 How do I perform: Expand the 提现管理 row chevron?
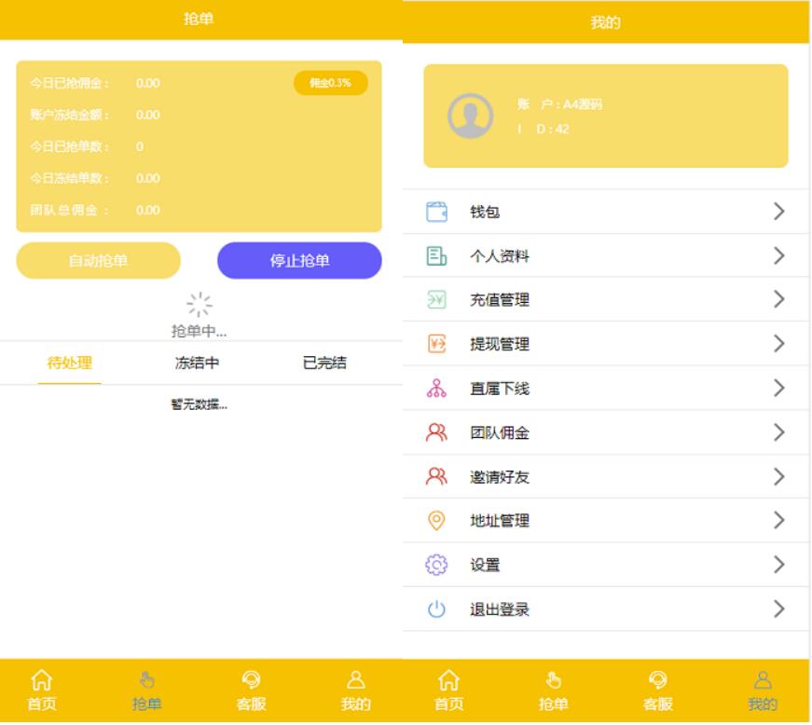[x=778, y=344]
